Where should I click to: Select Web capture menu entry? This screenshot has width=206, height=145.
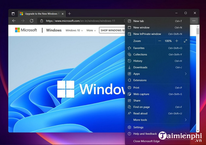[157, 94]
